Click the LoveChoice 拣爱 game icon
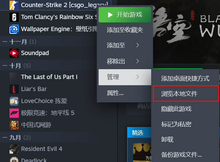The height and width of the screenshot is (162, 220). (14, 101)
